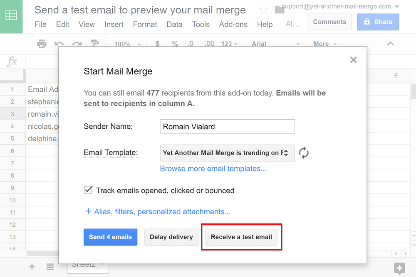Redo the last action
The height and width of the screenshot is (277, 416).
point(77,44)
